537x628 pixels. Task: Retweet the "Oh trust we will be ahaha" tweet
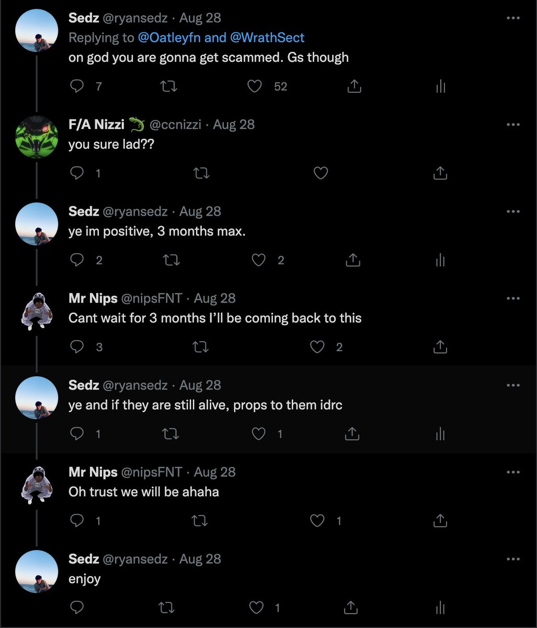point(199,521)
